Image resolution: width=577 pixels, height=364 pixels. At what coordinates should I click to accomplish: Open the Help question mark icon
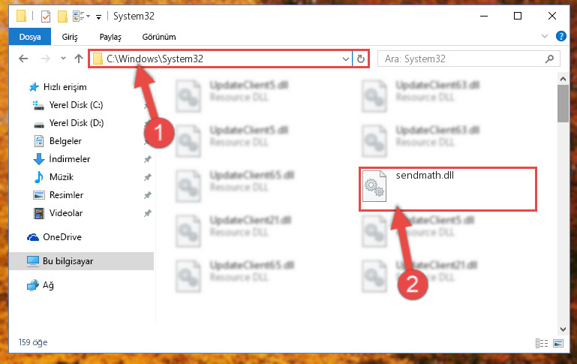click(560, 36)
